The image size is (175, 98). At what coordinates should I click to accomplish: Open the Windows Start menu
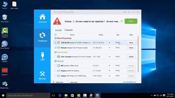(x=3, y=95)
